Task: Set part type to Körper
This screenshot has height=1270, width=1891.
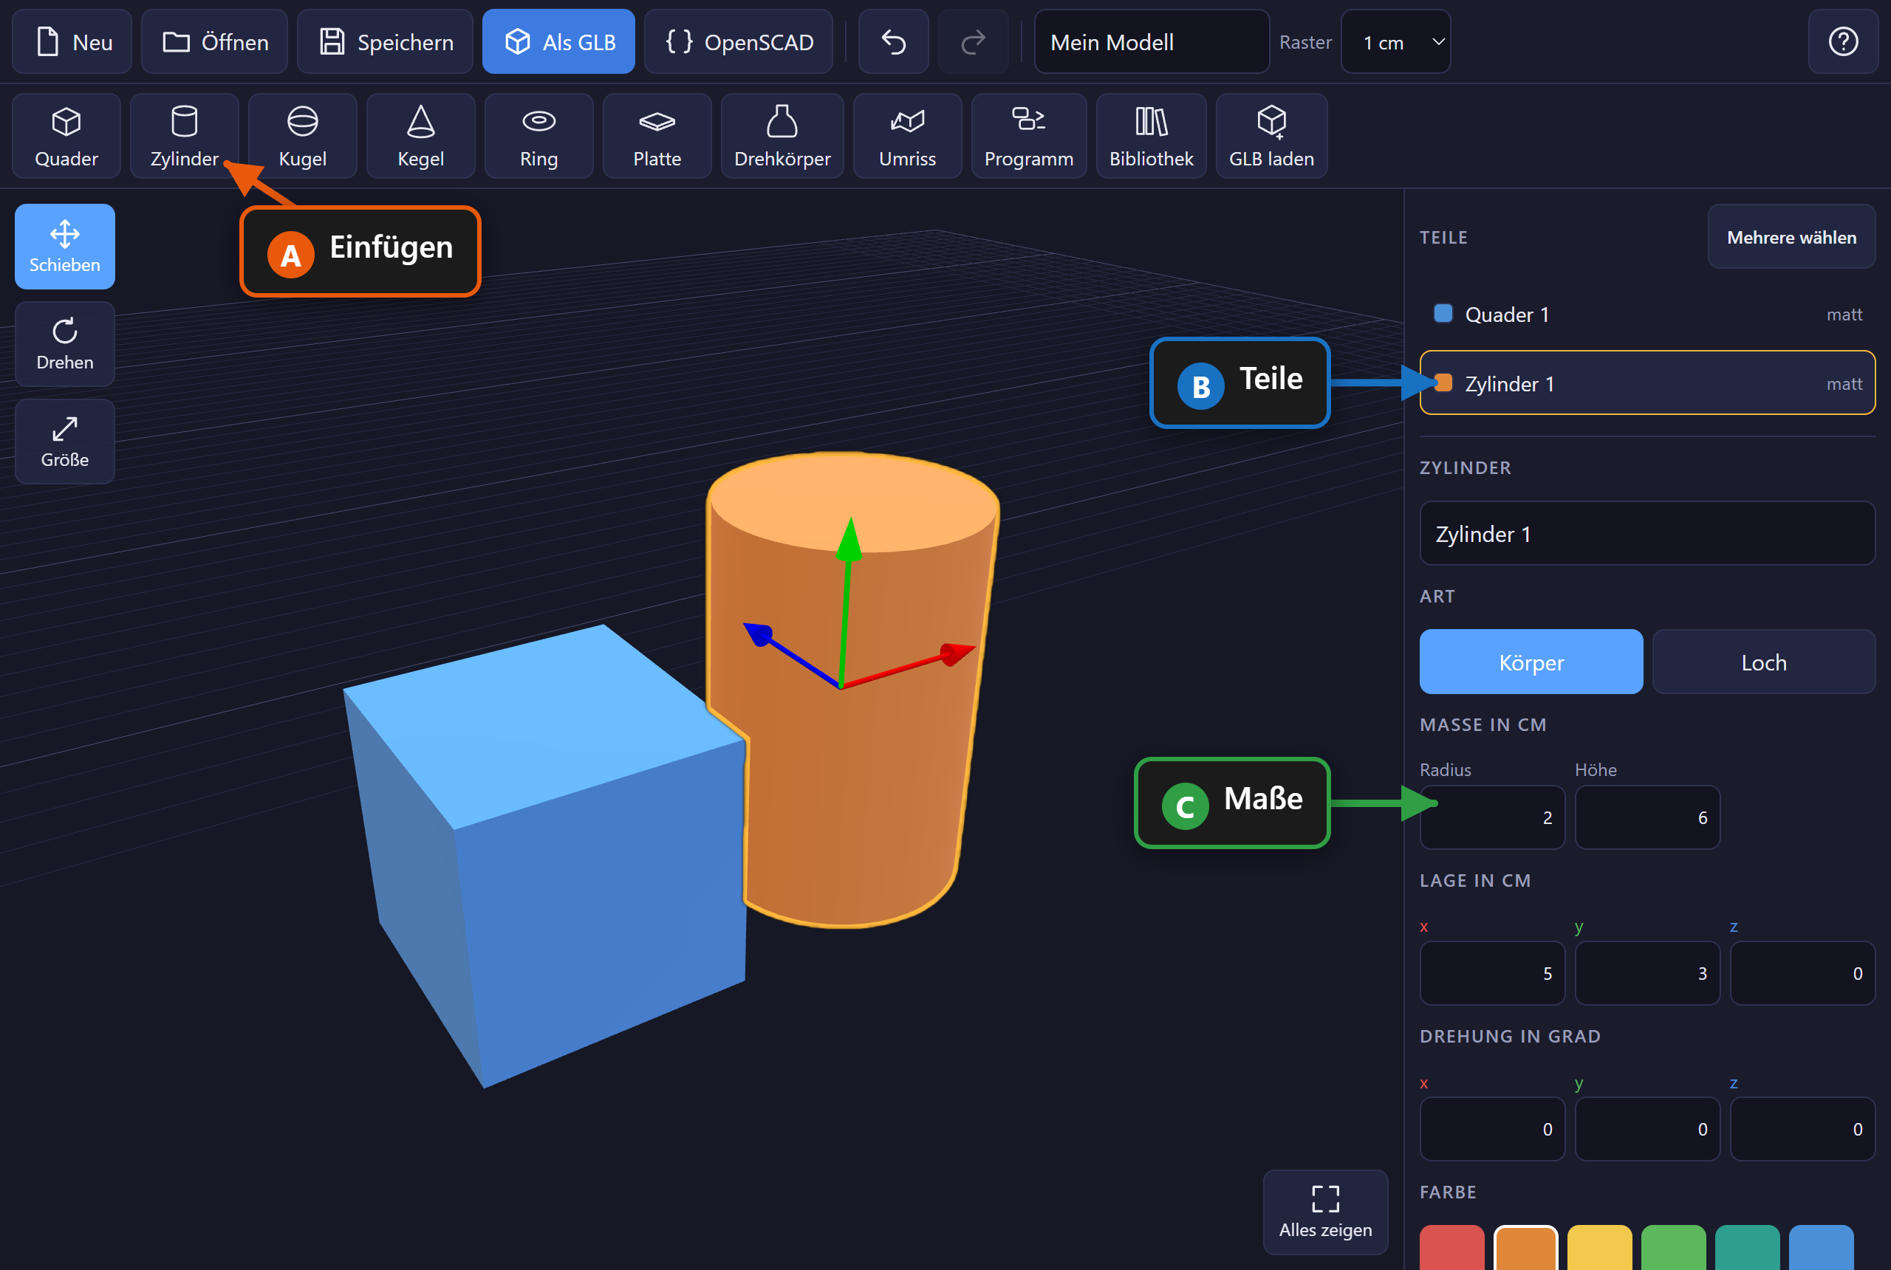Action: point(1531,662)
